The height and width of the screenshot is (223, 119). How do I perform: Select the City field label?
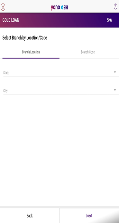click(x=5, y=91)
